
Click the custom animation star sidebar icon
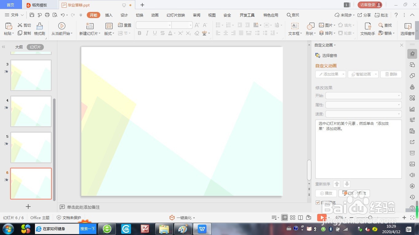pyautogui.click(x=412, y=54)
